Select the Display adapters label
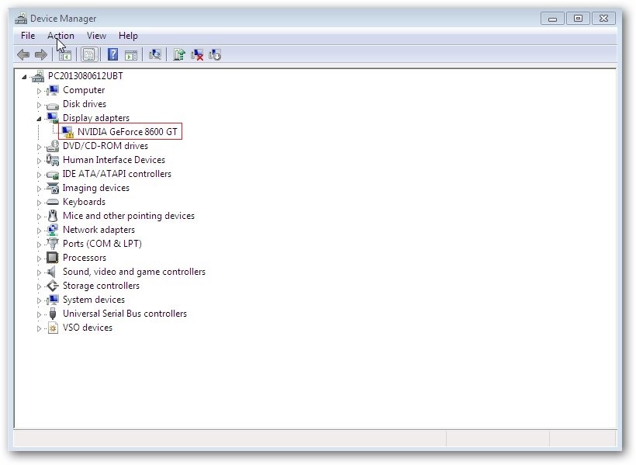The image size is (636, 465). click(x=96, y=118)
